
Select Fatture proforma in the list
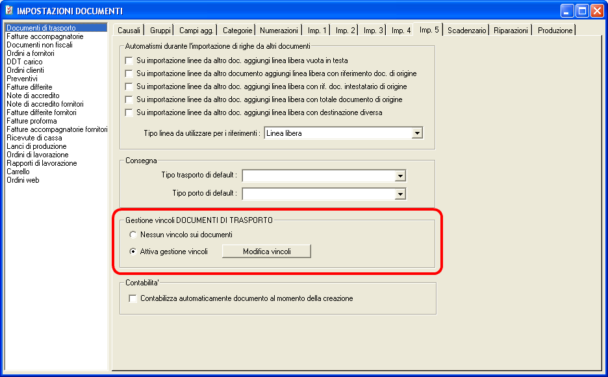(x=57, y=121)
